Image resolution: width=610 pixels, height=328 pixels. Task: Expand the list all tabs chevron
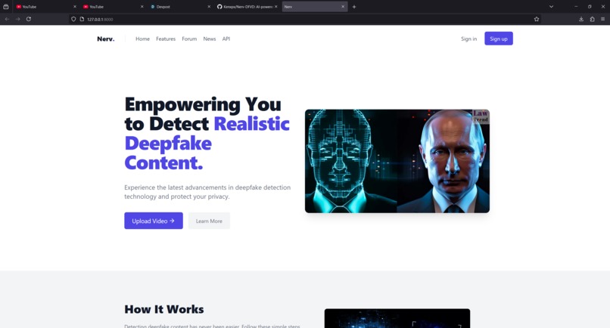[x=551, y=7]
